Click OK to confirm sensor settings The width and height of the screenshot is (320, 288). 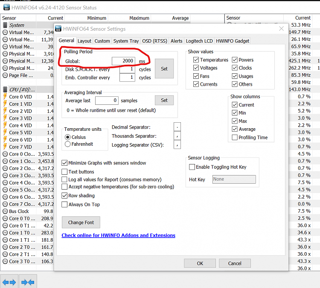(x=200, y=263)
